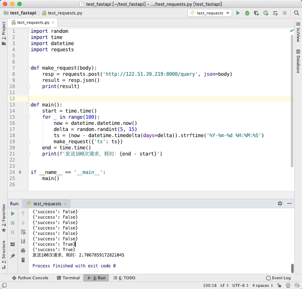Click test_requests.py breadcrumb item

[62, 13]
